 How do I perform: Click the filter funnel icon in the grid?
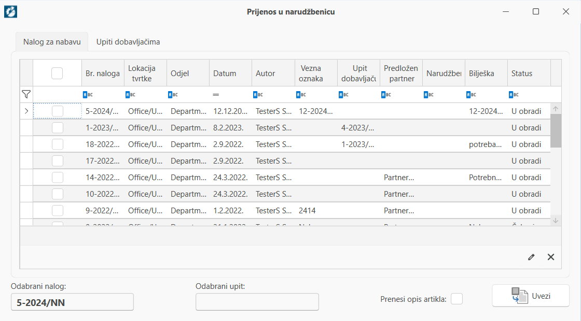[26, 94]
